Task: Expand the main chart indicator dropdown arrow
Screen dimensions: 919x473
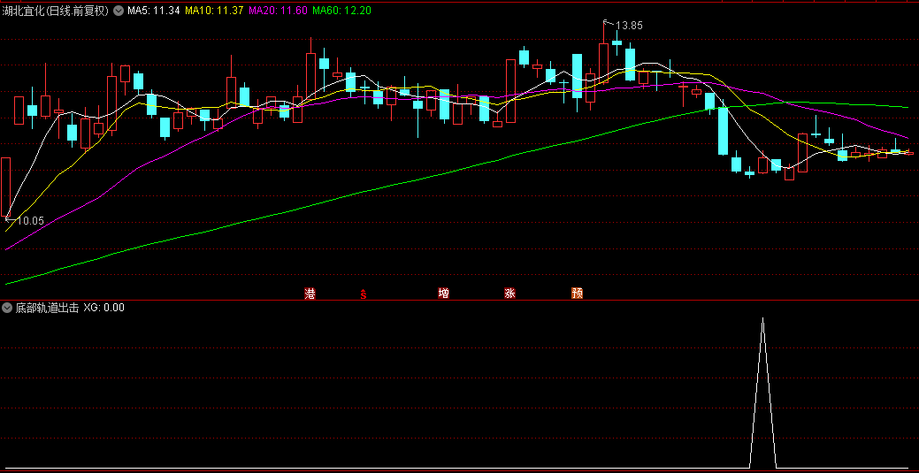Action: coord(118,10)
